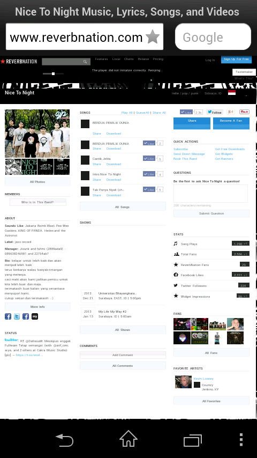Open Kevin Looney artist link
The height and width of the screenshot is (458, 257).
(x=203, y=379)
